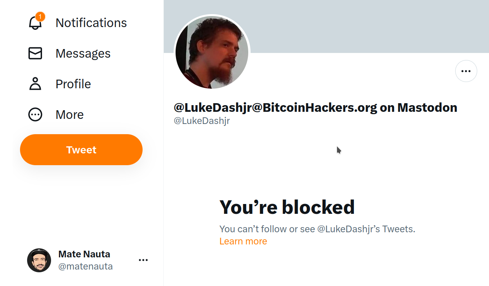Select the Notifications label in sidebar
Screen dimensions: 489x286
pos(91,23)
